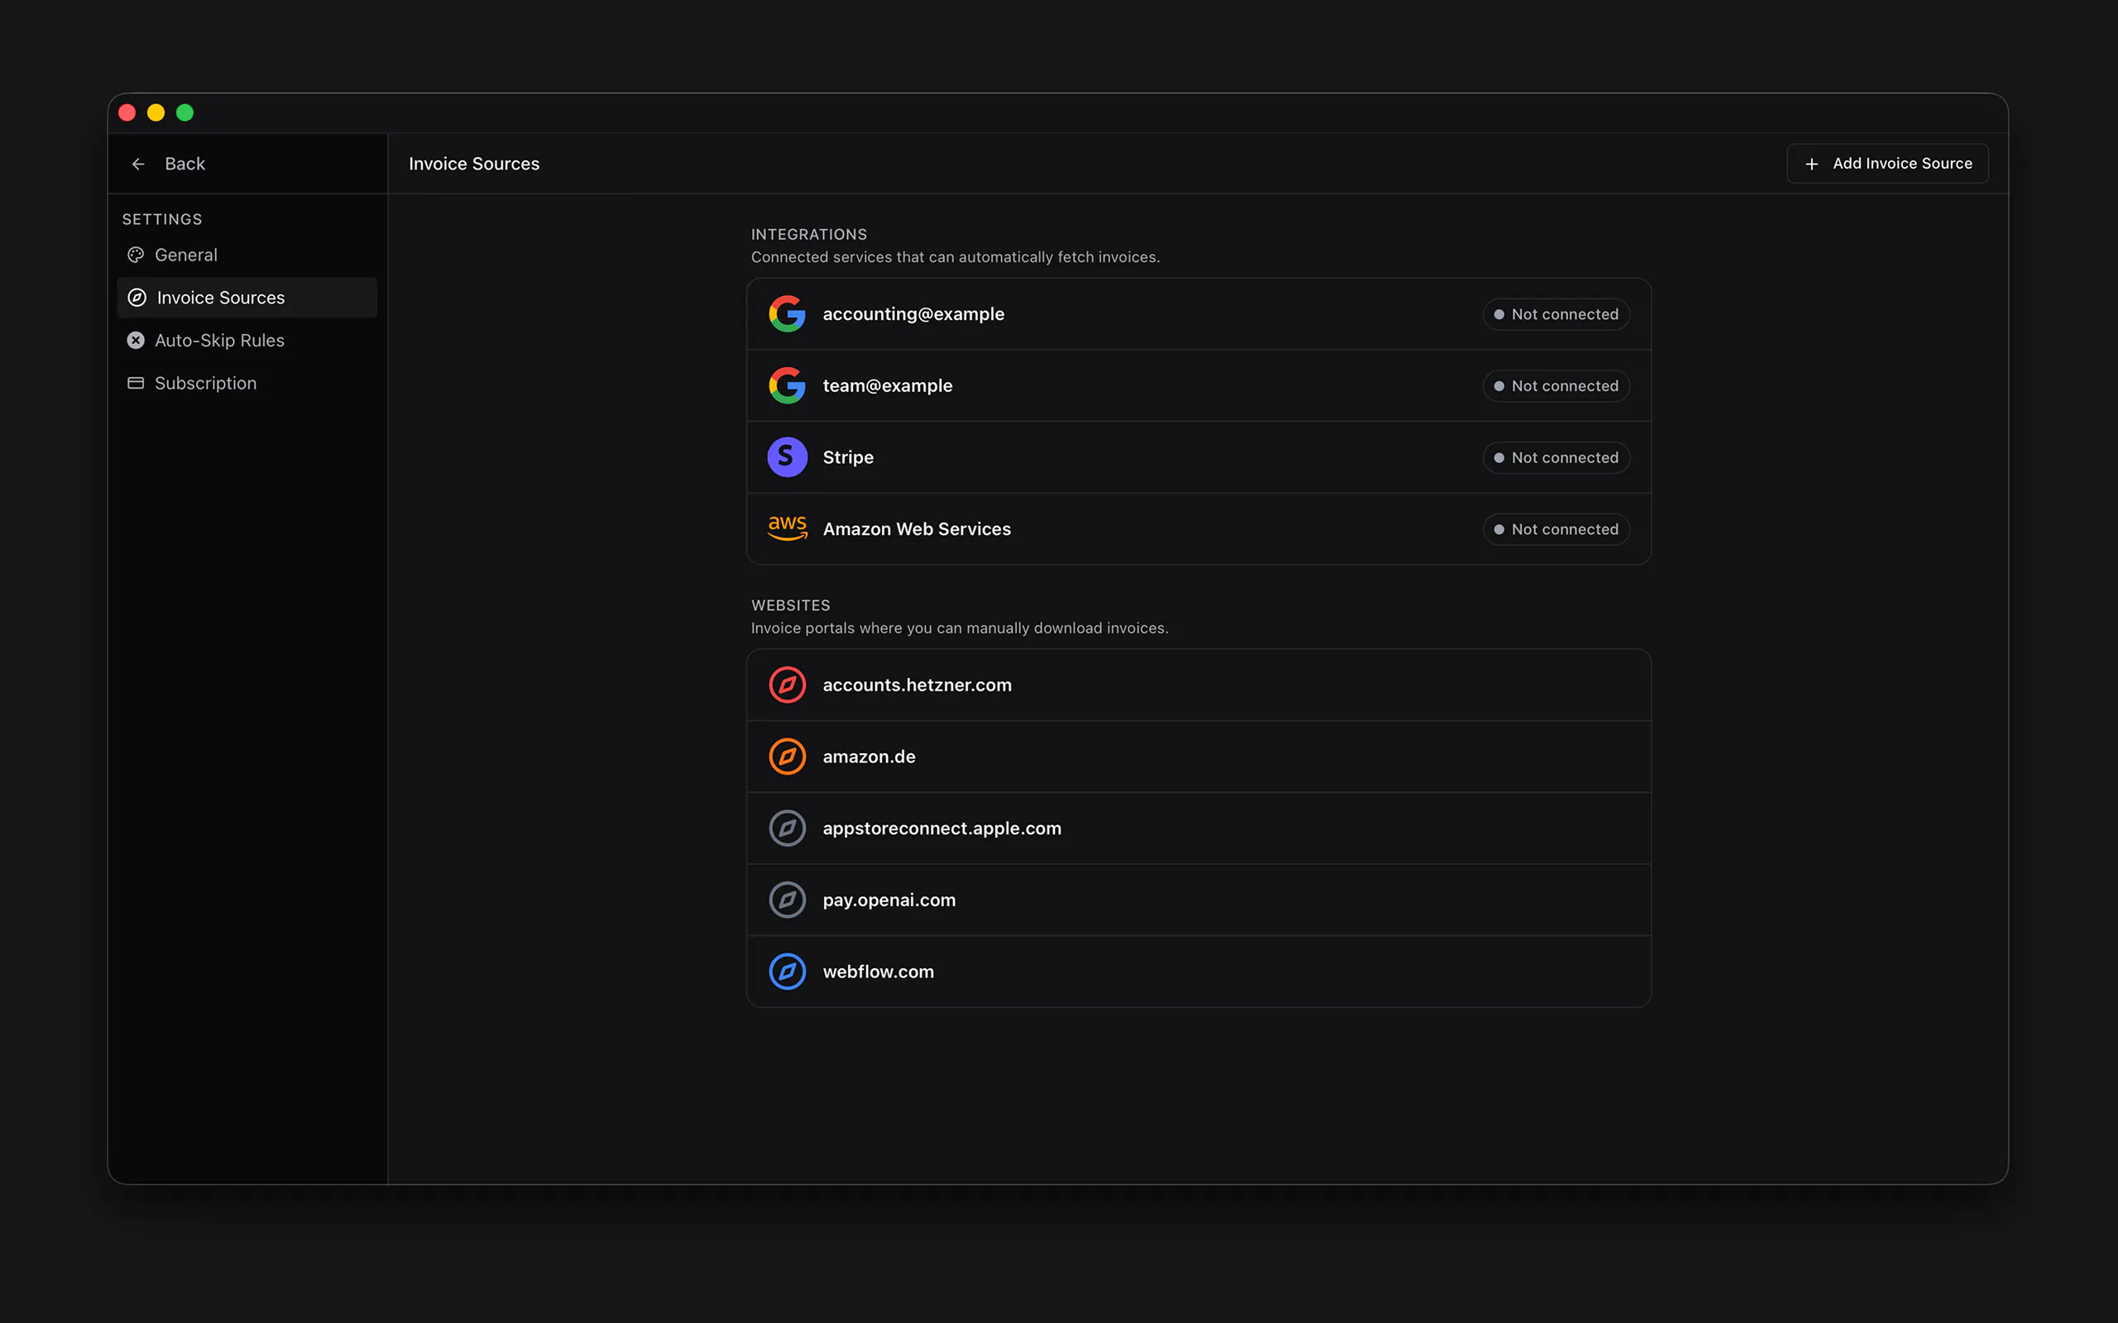The width and height of the screenshot is (2118, 1323).
Task: Go back using the Back label
Action: [x=184, y=164]
